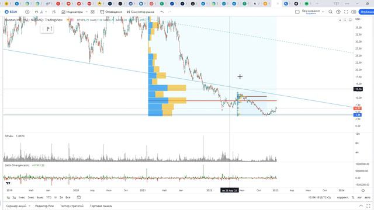Open the Индикаторы indicators dialog

[x=72, y=12]
